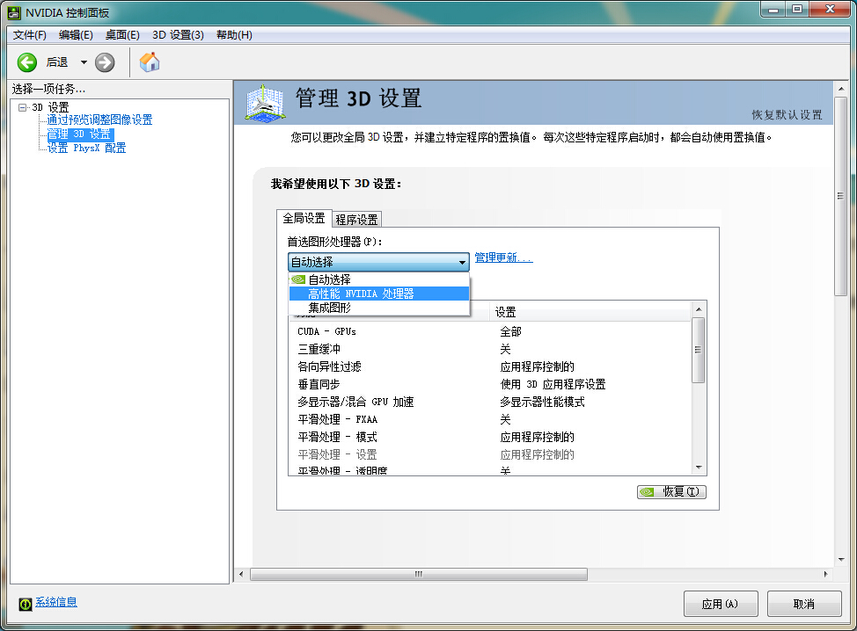
Task: Select the 各向异性过滤 setting row
Action: click(x=490, y=366)
